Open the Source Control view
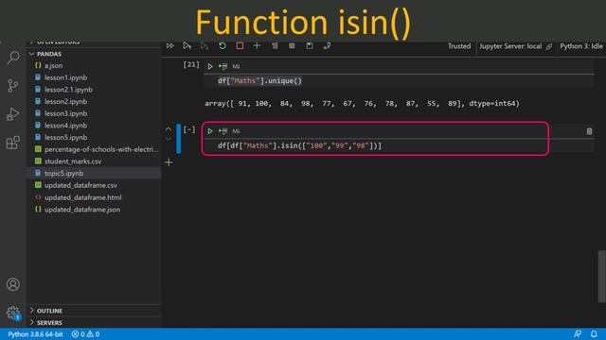The height and width of the screenshot is (340, 606). tap(12, 86)
